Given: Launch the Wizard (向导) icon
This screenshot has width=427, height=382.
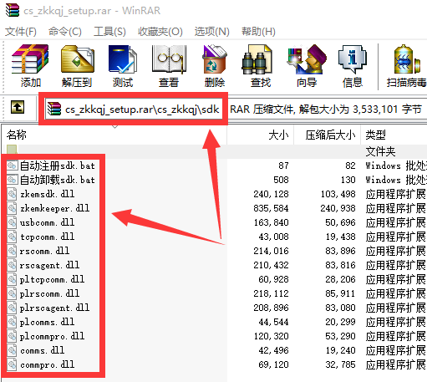Looking at the screenshot, I should click(x=307, y=66).
